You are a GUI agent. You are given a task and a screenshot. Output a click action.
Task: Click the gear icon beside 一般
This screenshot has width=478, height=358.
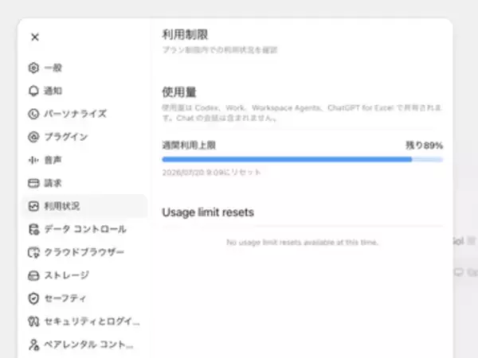click(33, 68)
